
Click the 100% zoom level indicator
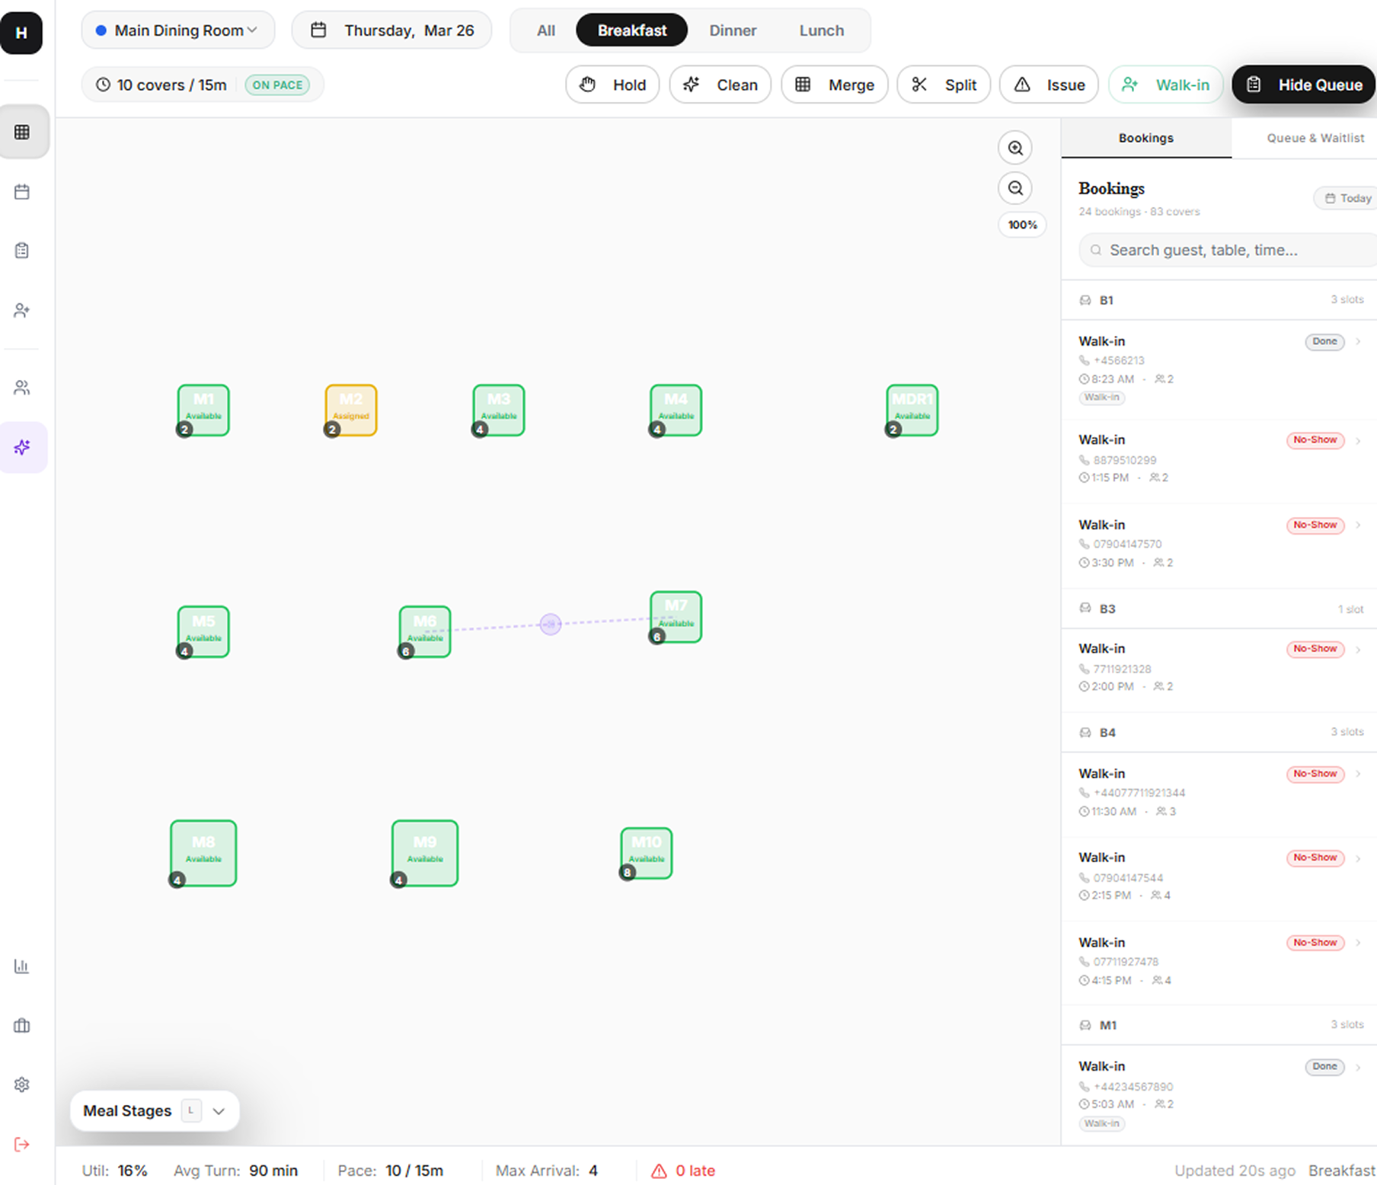tap(1021, 224)
